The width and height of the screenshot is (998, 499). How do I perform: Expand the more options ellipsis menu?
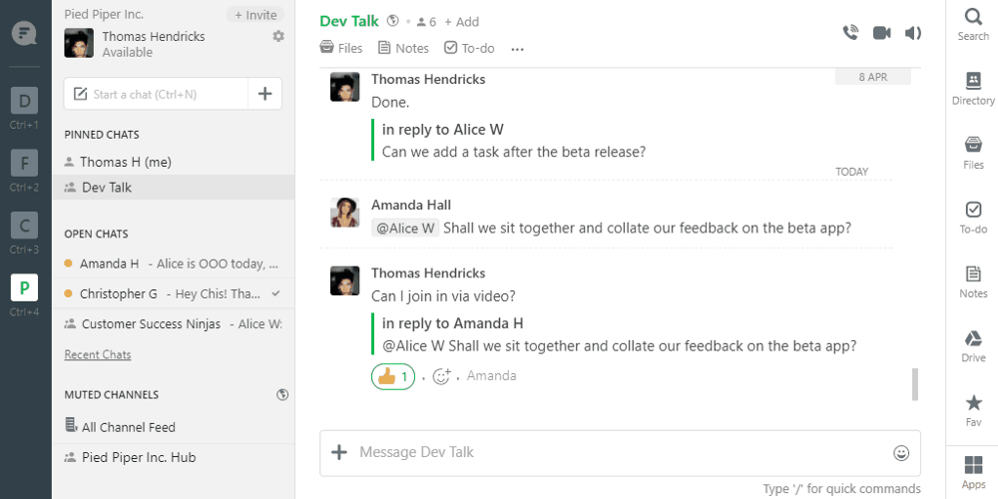pyautogui.click(x=517, y=49)
